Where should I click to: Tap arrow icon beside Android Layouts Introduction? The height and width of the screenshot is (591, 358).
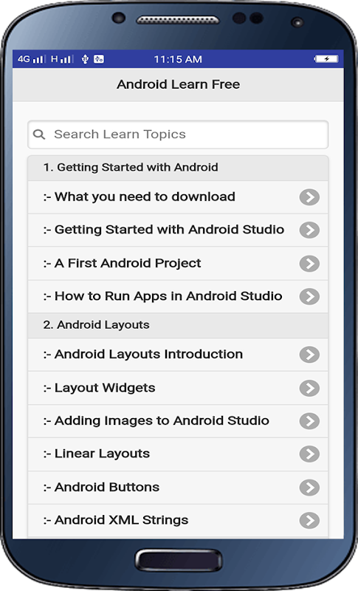click(x=309, y=355)
